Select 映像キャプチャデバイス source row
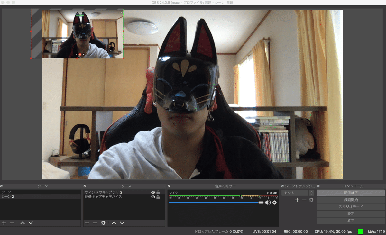The width and height of the screenshot is (386, 235). [124, 197]
